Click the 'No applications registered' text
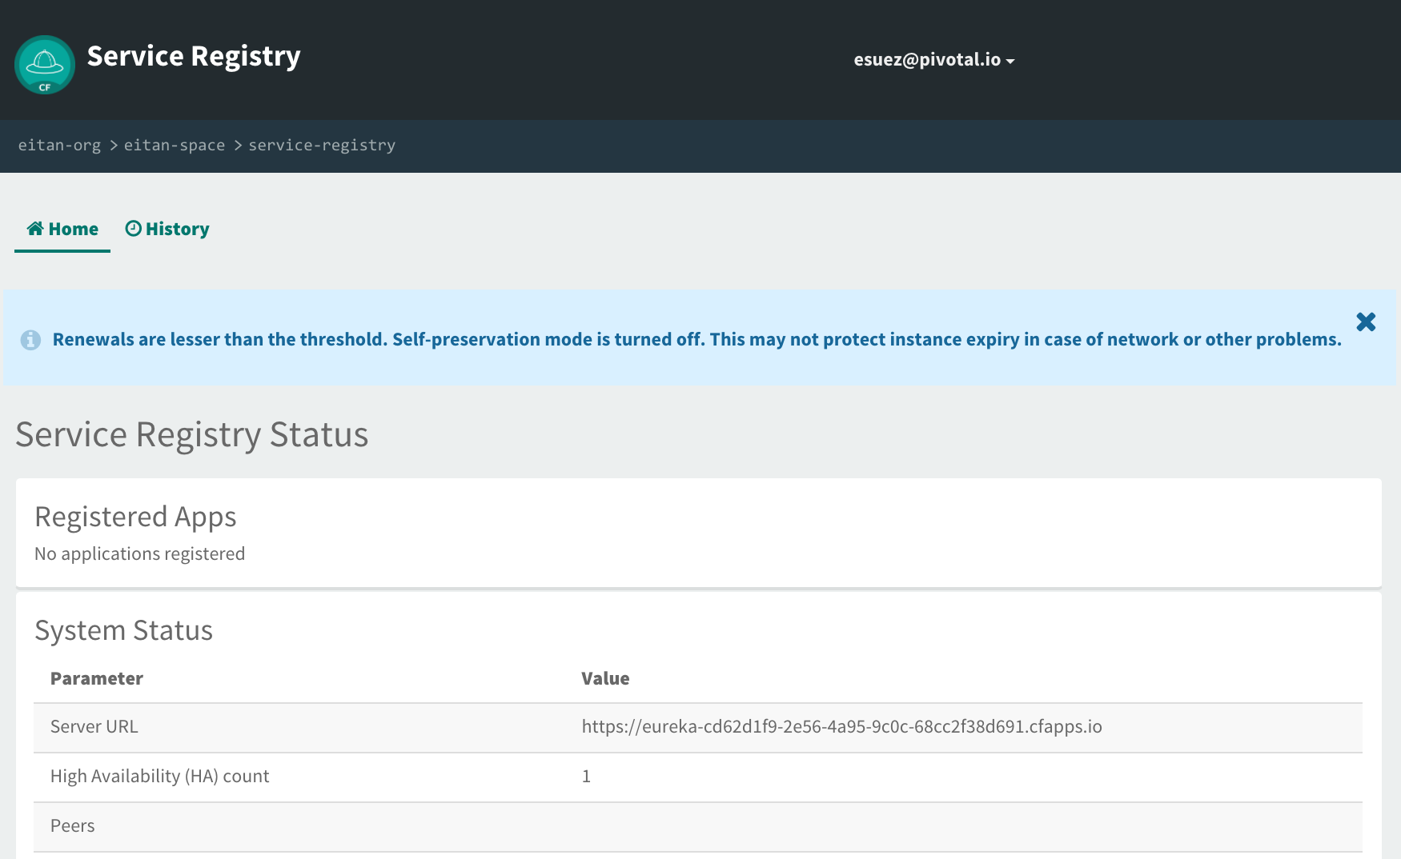This screenshot has height=859, width=1401. click(x=140, y=553)
